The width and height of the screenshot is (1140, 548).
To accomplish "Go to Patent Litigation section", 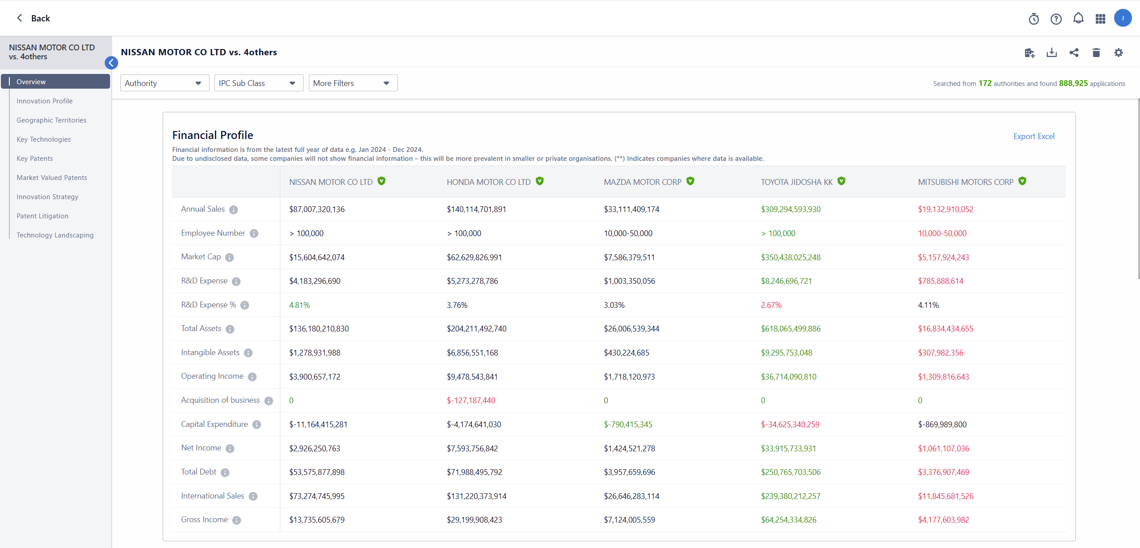I will 42,216.
